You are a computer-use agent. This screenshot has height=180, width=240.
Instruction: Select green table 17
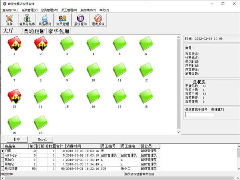tap(120, 96)
